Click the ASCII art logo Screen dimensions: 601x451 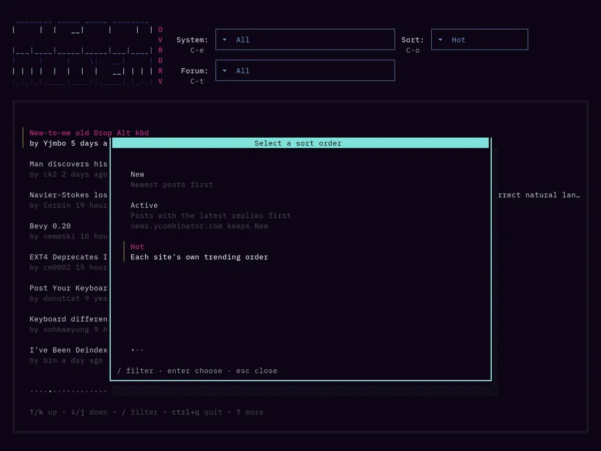coord(83,55)
